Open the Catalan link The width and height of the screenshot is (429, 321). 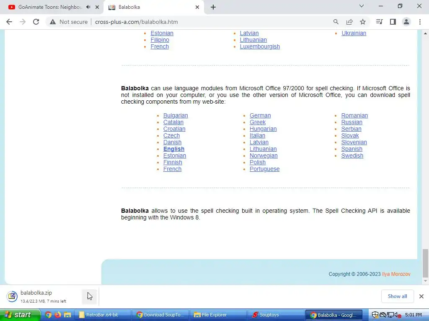click(x=173, y=122)
